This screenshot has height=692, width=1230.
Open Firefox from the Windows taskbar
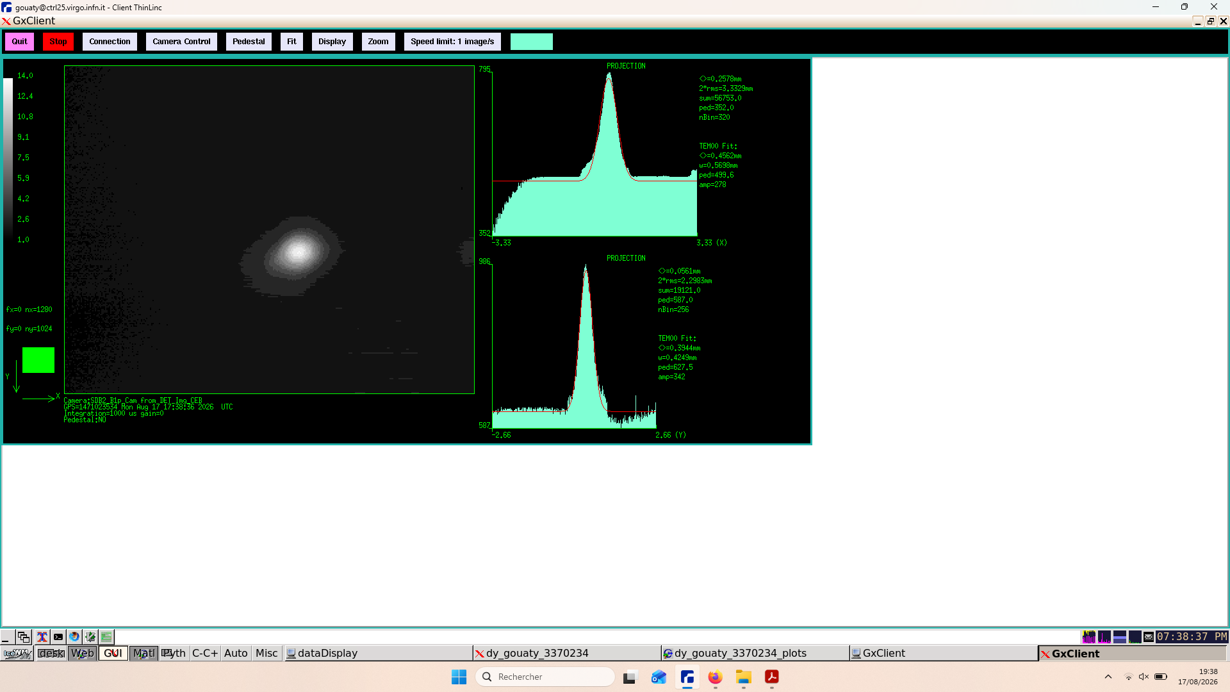coord(716,677)
